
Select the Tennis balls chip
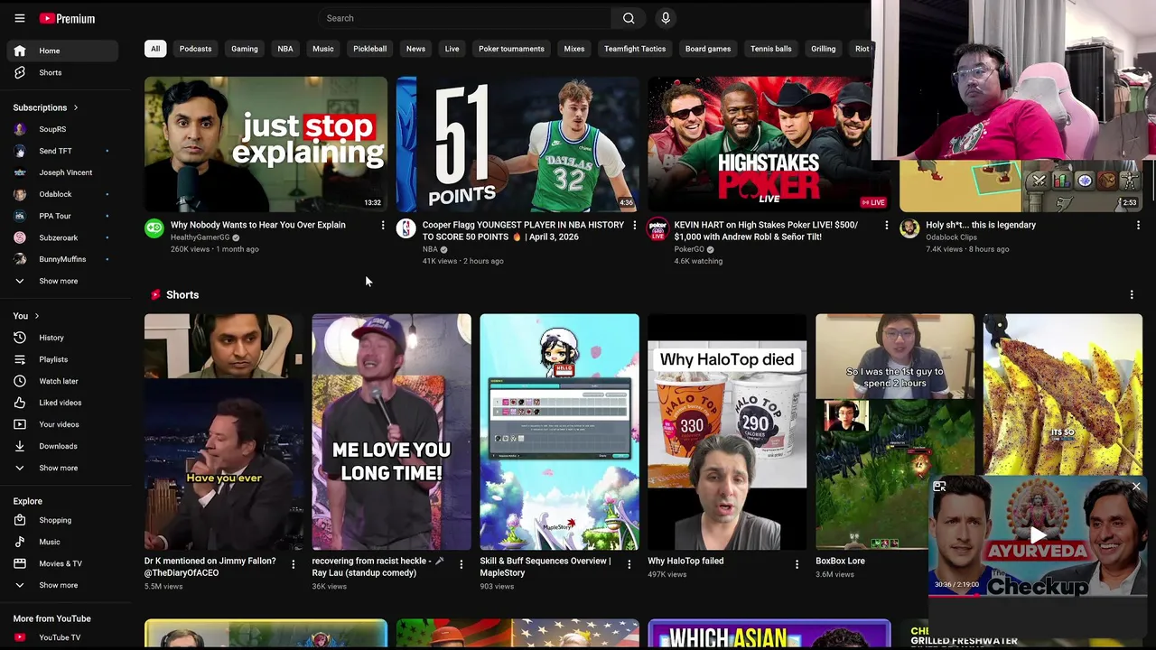tap(770, 49)
